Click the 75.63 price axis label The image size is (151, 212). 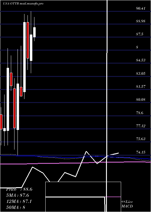pyautogui.click(x=141, y=139)
